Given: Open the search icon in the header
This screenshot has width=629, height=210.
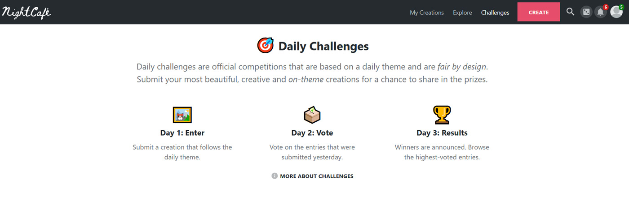Looking at the screenshot, I should coord(570,12).
